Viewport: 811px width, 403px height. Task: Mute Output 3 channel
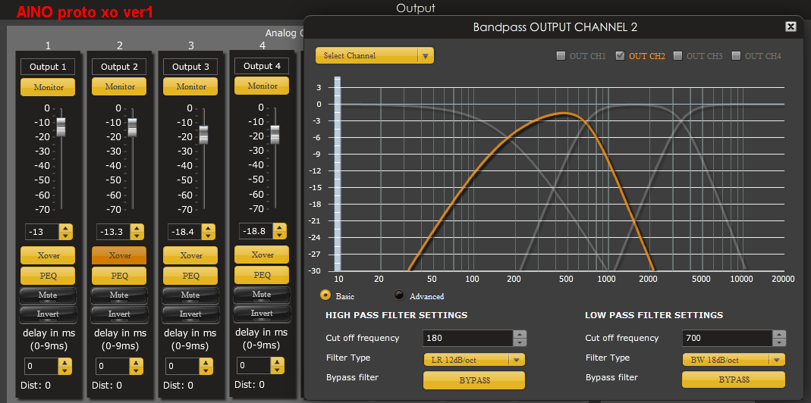[x=190, y=295]
